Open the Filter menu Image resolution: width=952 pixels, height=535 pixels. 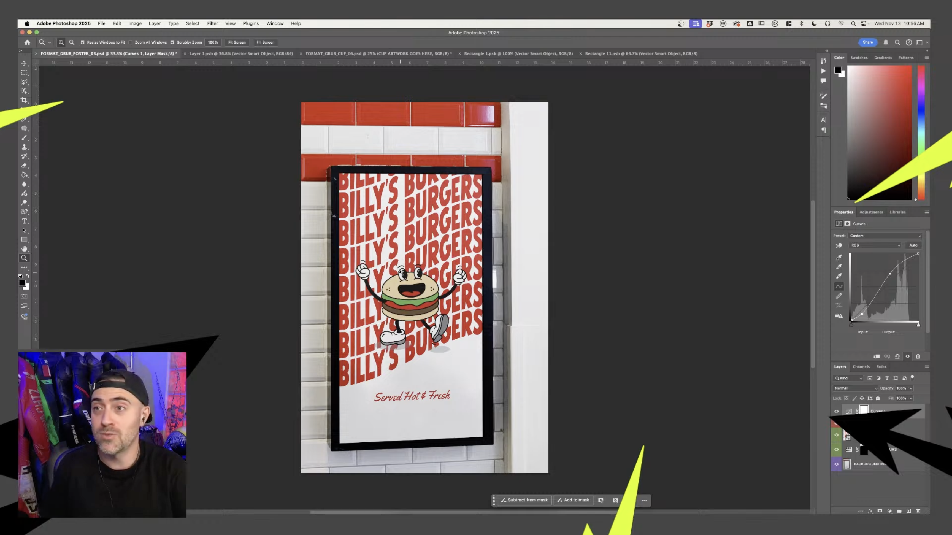point(212,23)
